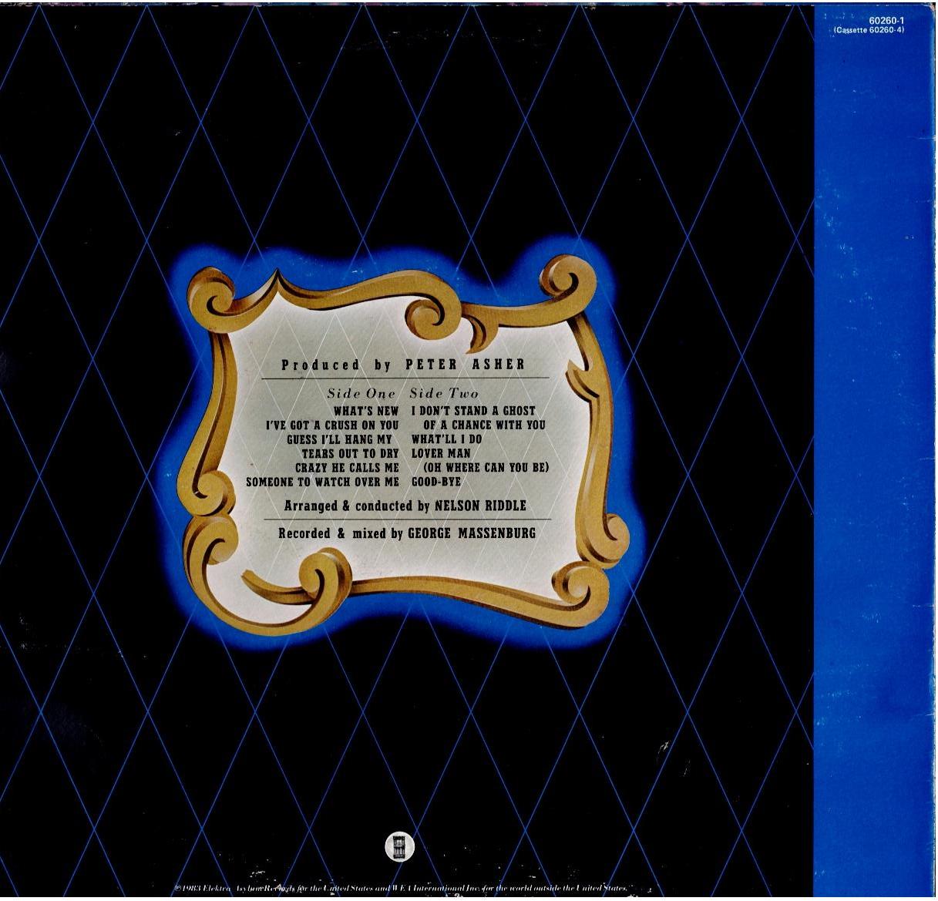Click 'CRAZY HE CALLS ME' song title
This screenshot has width=938, height=901.
[x=347, y=468]
